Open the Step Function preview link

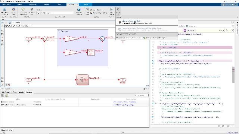pos(124,105)
